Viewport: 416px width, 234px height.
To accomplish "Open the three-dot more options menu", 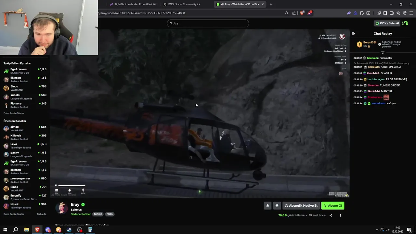I will tap(340, 215).
